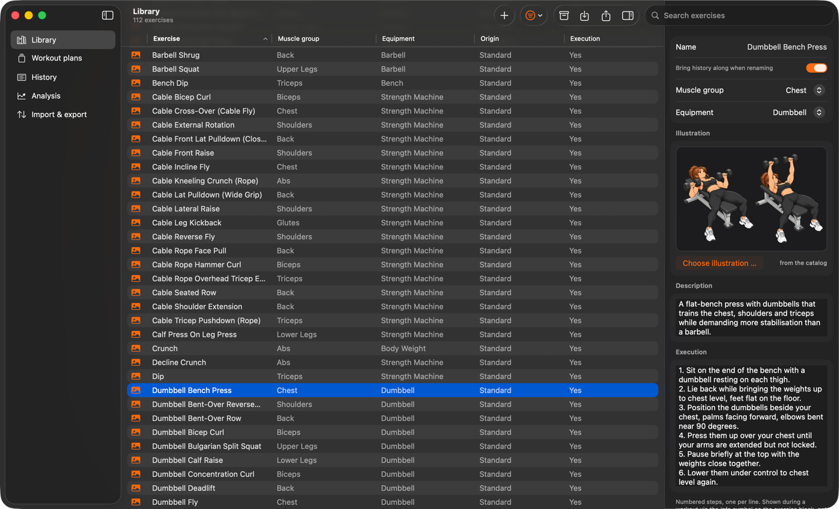Sort by Equipment column header
Screen dimensions: 839x509
coord(425,38)
